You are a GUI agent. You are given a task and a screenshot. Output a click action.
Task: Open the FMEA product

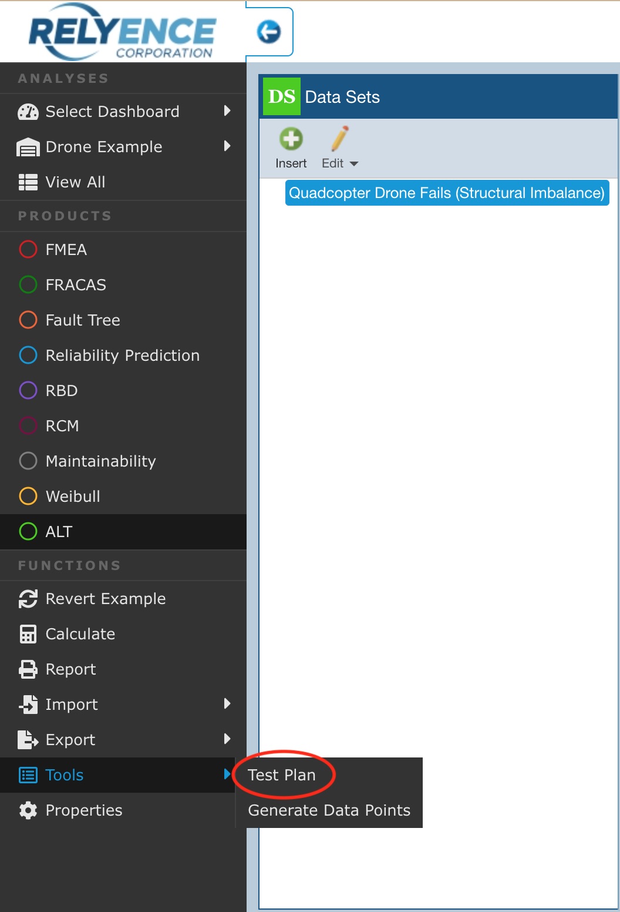[66, 250]
